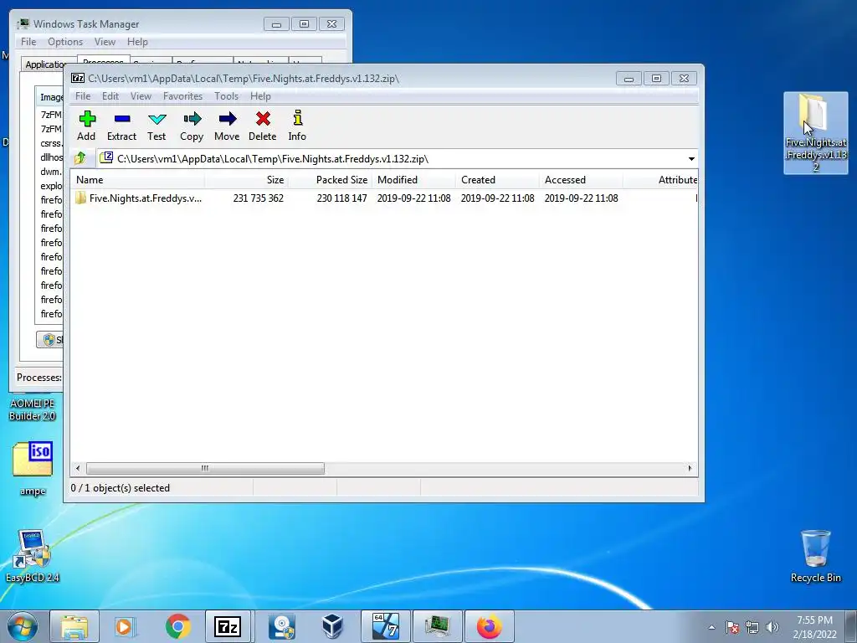Click the Add toolbar icon in 7-Zip
Viewport: 857px width, 643px height.
[86, 126]
